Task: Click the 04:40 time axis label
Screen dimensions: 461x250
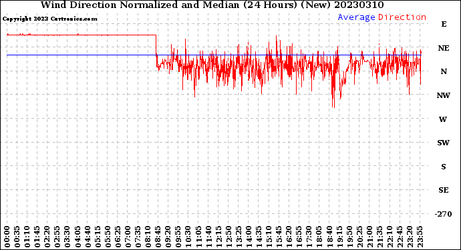Action: coord(88,237)
